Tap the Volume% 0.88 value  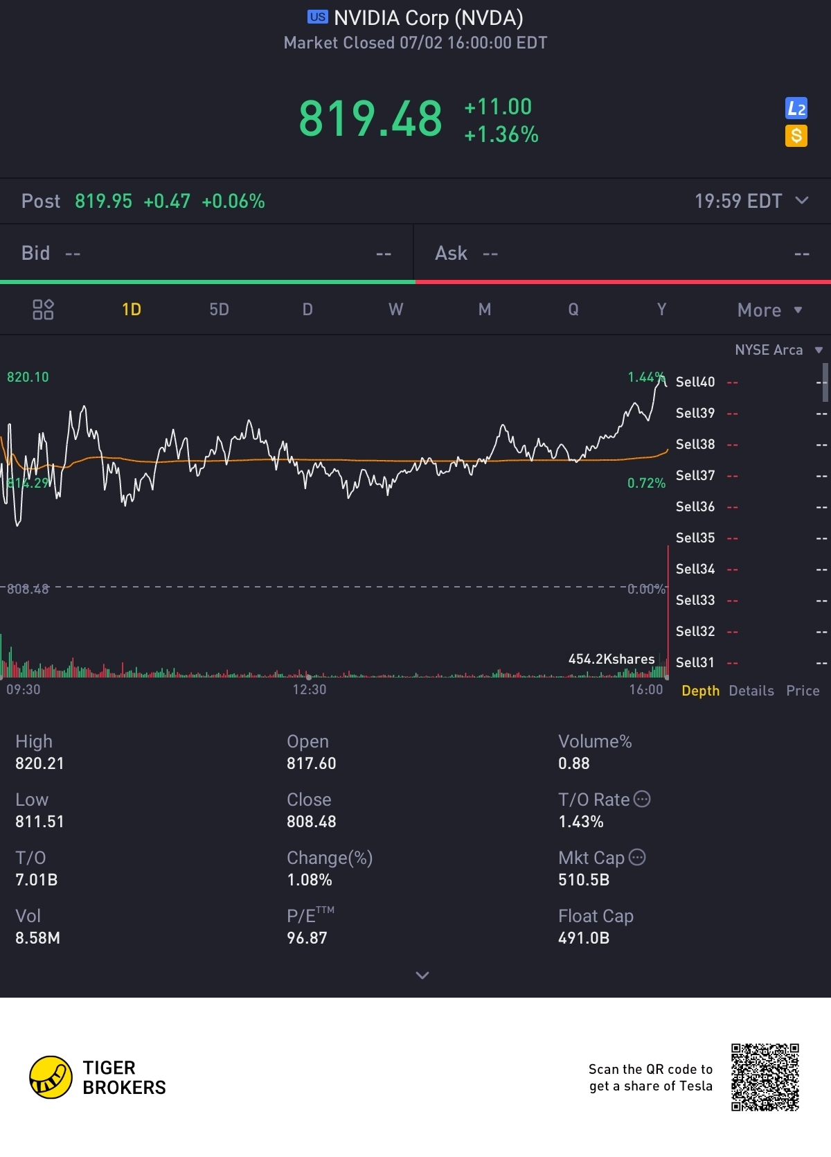coord(574,763)
